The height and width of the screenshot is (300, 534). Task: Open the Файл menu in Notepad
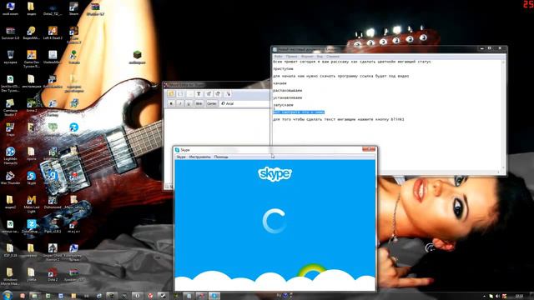pos(278,57)
